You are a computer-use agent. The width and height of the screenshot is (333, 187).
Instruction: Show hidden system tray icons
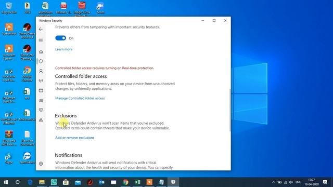pyautogui.click(x=274, y=182)
